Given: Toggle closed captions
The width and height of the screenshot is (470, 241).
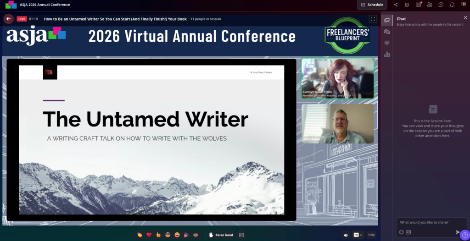Looking at the screenshot, I should (x=241, y=235).
